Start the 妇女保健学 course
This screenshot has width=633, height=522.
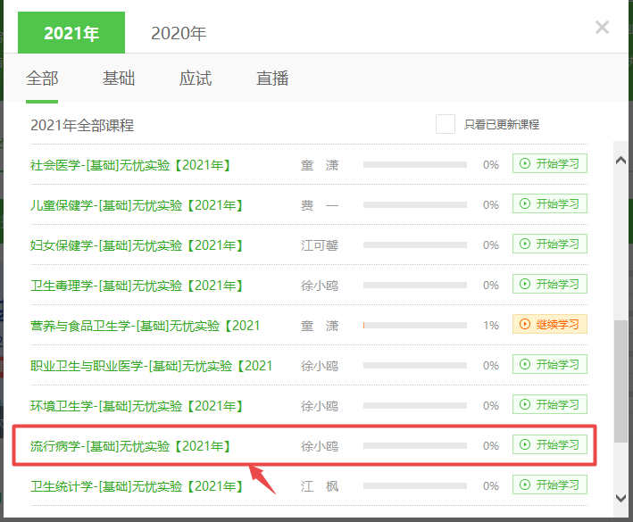549,244
